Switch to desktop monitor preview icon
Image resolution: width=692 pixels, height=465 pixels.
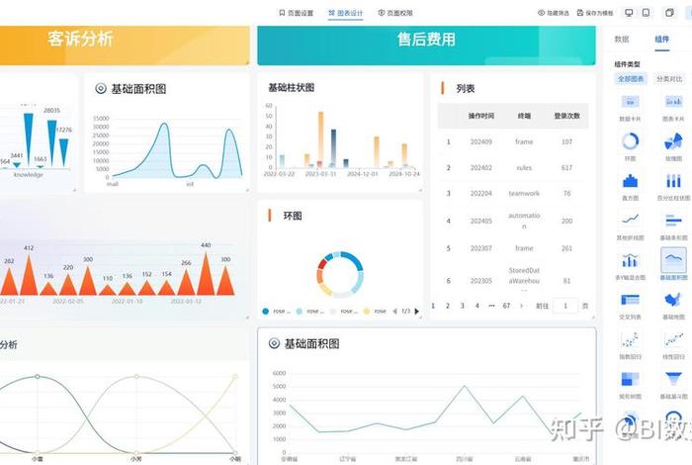(x=629, y=13)
